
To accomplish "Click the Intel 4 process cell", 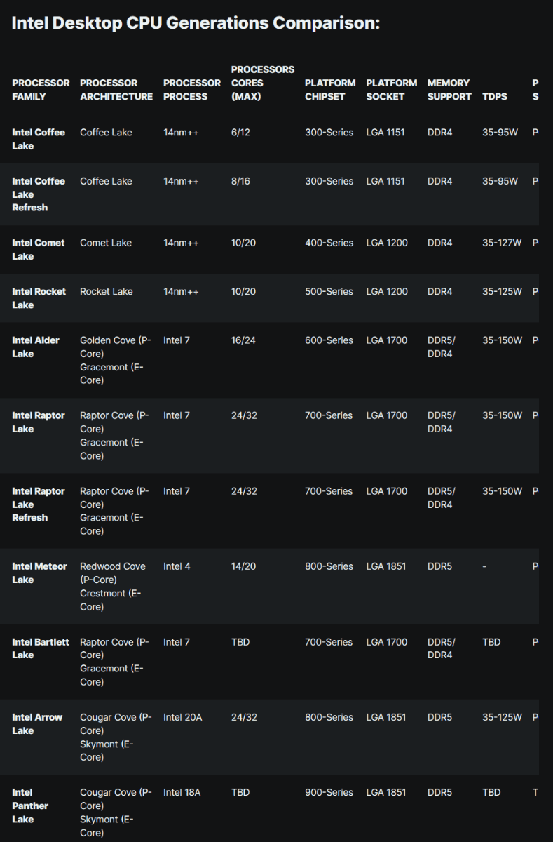I will (x=177, y=566).
